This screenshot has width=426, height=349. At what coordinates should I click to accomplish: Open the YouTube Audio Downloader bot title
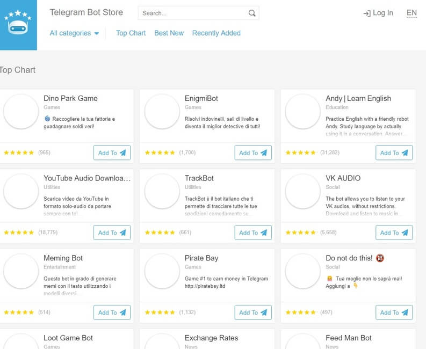pos(87,178)
